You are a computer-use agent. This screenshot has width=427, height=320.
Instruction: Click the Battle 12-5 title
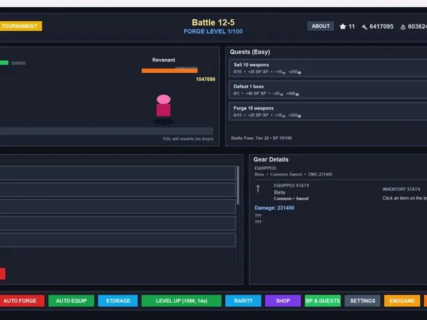(213, 22)
